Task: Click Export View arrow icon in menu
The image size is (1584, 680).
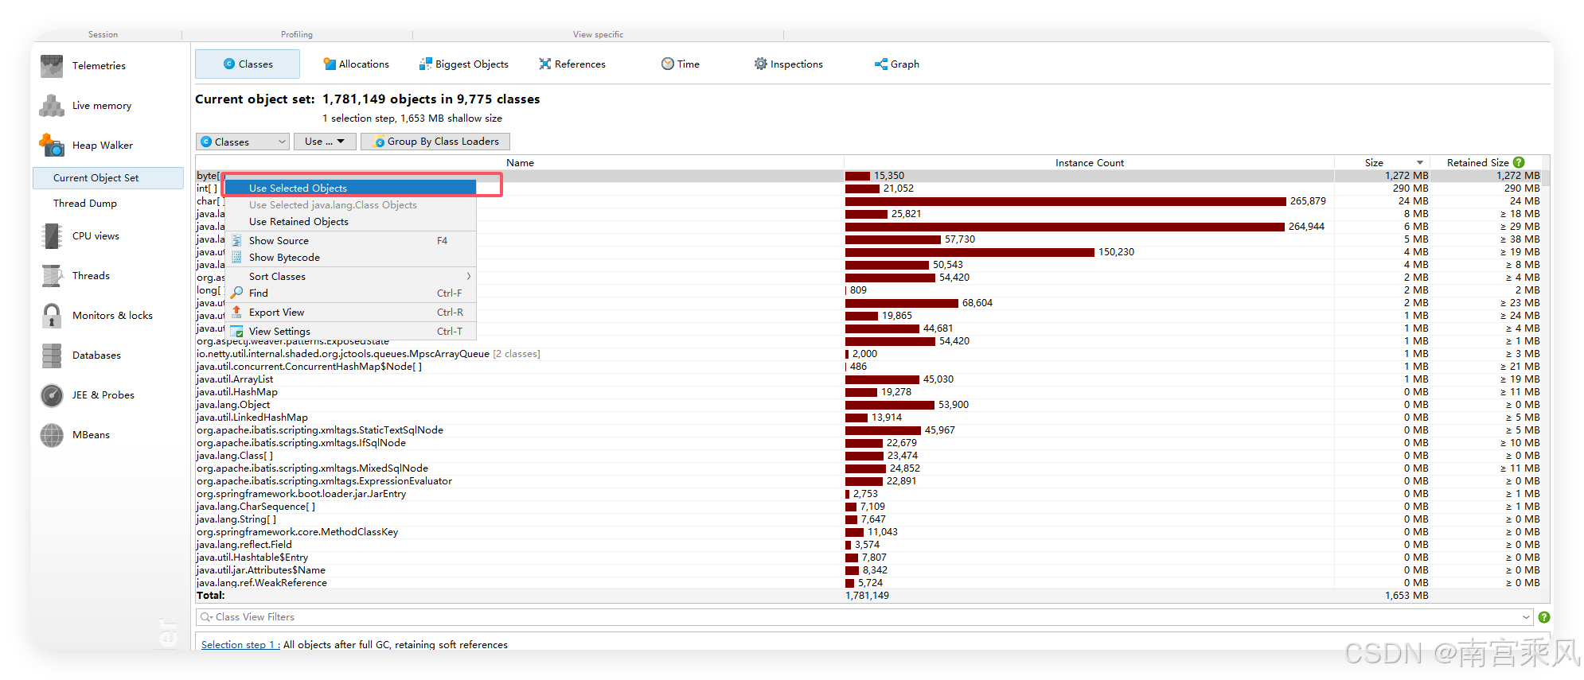Action: coord(236,312)
